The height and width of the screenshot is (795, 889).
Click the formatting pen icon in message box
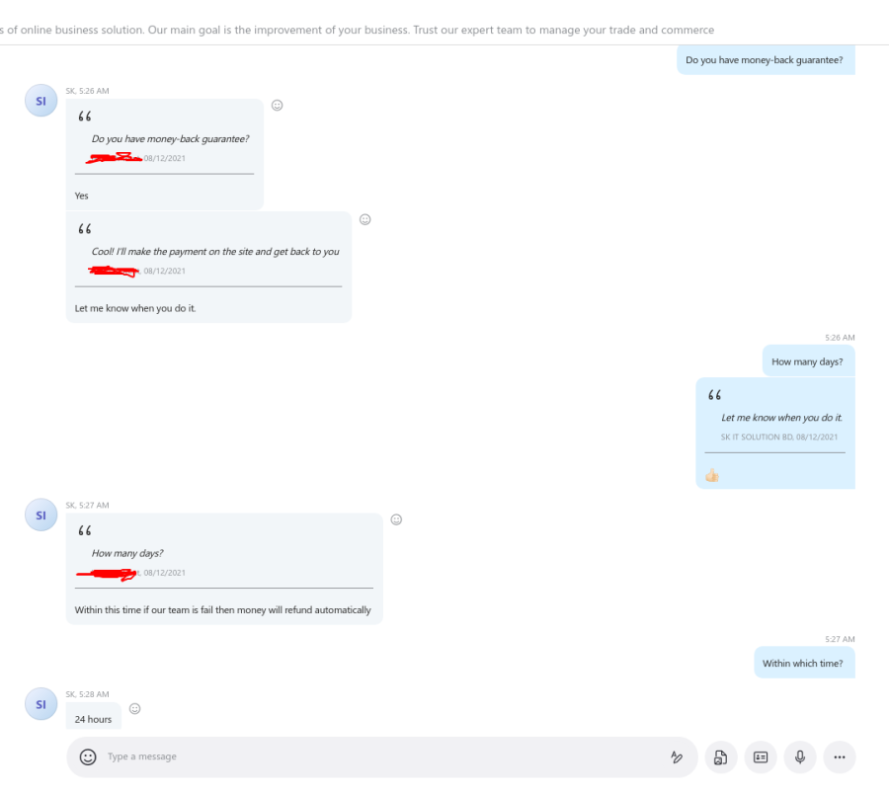coord(677,757)
